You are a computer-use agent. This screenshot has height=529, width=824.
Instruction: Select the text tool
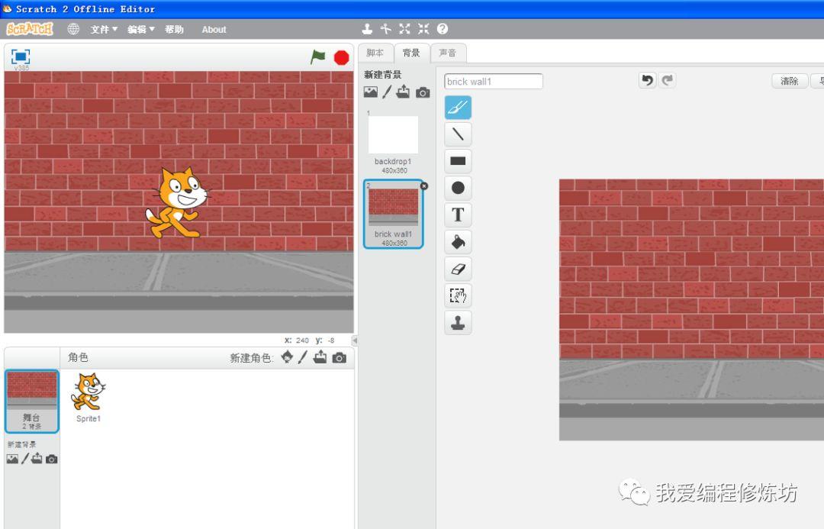(458, 215)
